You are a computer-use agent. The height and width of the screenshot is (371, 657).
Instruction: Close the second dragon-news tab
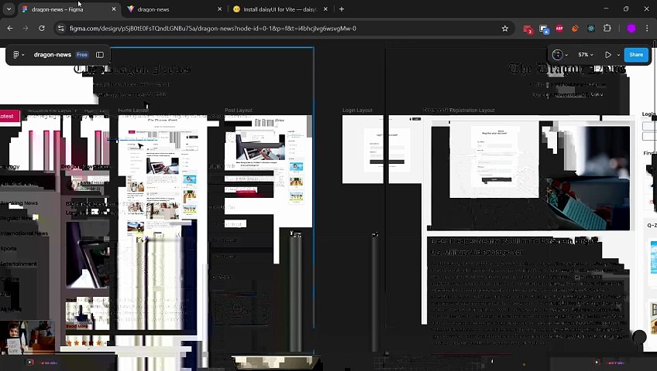219,9
